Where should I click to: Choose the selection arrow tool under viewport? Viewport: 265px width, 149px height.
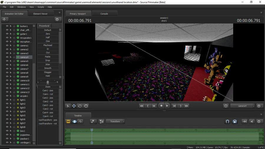68,106
